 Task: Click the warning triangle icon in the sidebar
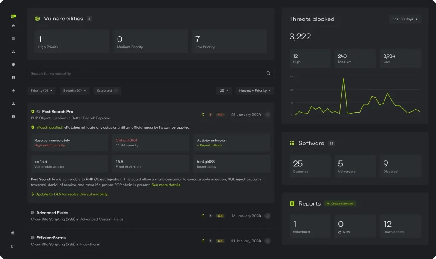click(x=14, y=104)
